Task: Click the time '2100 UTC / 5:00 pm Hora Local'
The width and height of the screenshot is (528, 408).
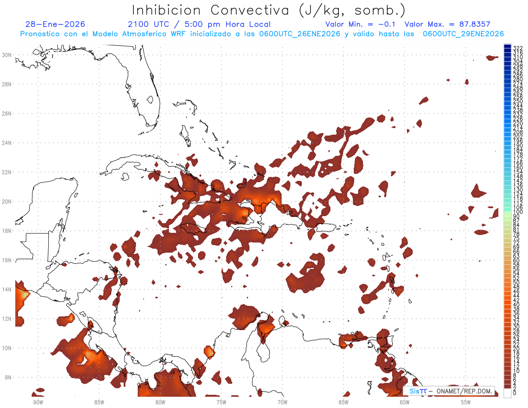Action: (199, 24)
